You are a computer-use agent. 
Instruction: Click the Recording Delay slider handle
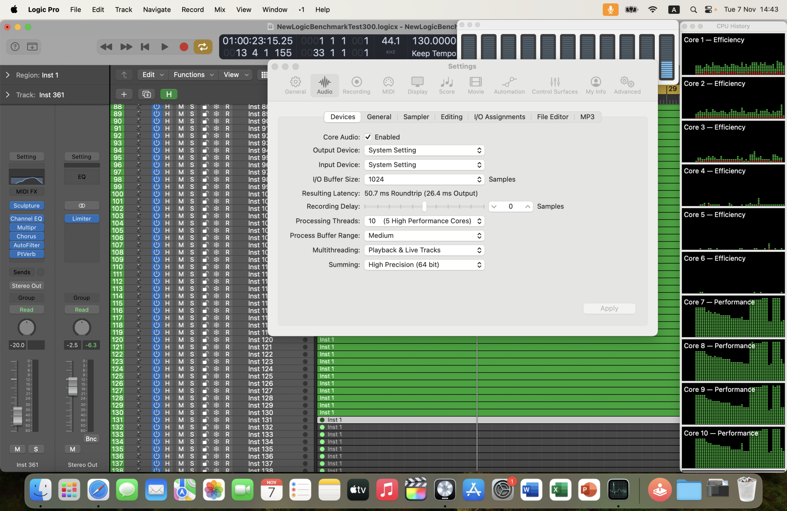click(x=424, y=206)
